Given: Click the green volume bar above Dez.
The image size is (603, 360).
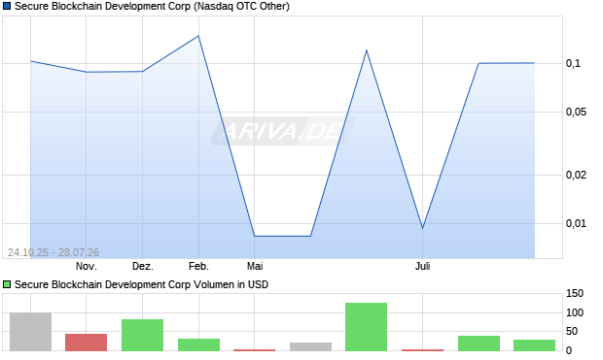Looking at the screenshot, I should pos(142,335).
